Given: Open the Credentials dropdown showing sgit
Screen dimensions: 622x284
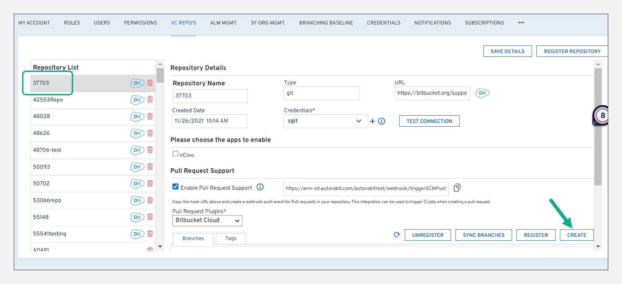Looking at the screenshot, I should click(325, 121).
